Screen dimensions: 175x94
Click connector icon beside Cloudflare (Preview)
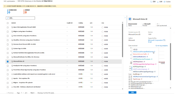point(12,40)
